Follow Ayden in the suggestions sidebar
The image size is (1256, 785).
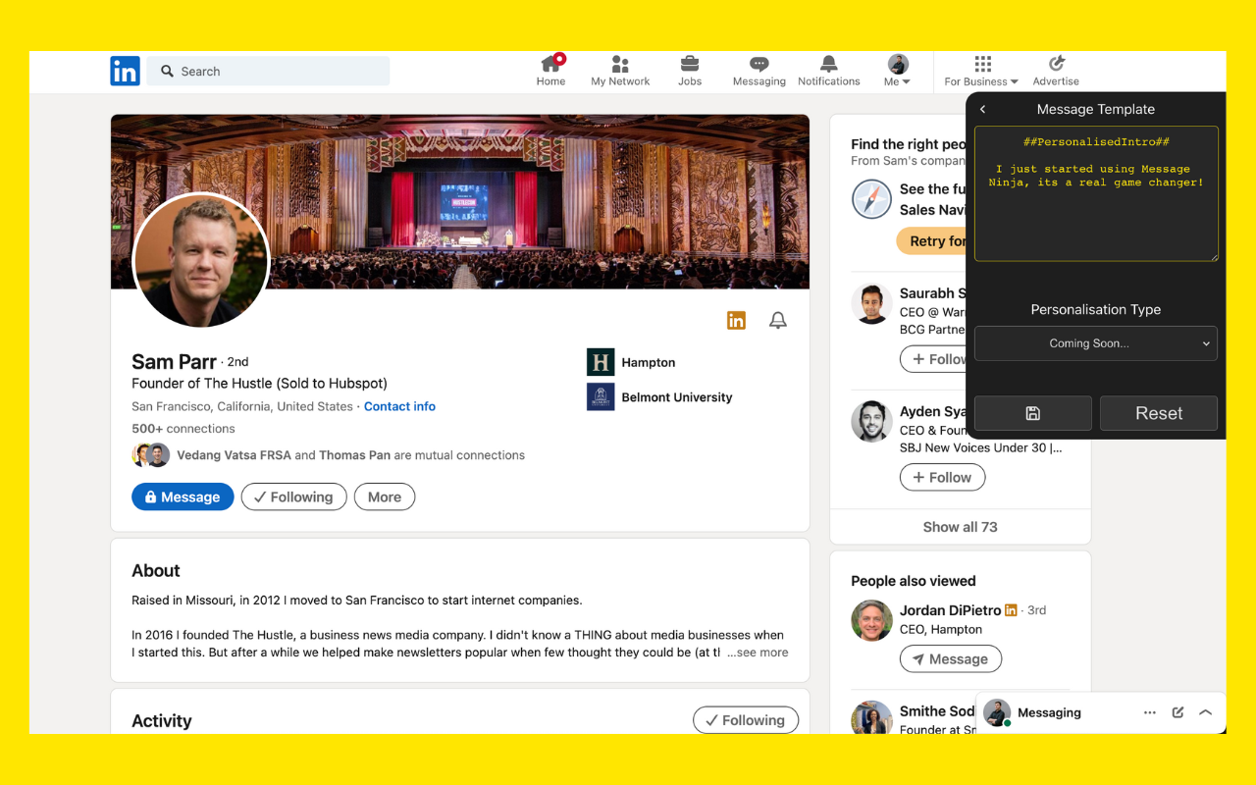coord(942,478)
